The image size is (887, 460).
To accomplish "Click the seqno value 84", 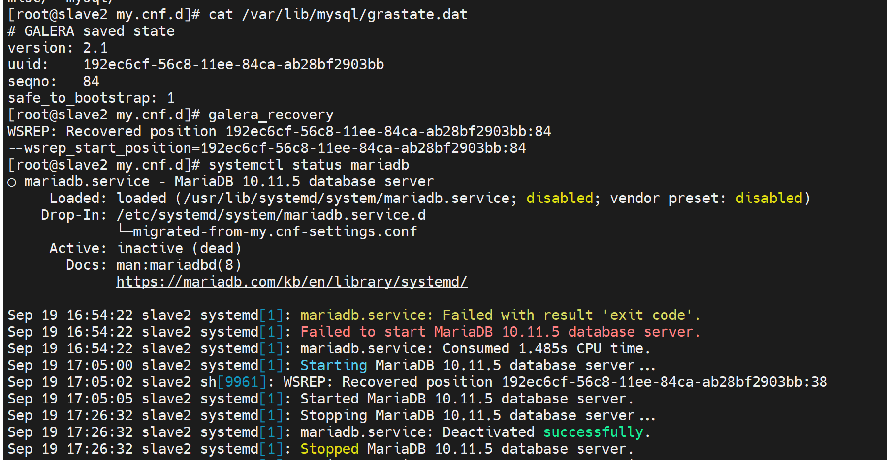I will point(91,81).
